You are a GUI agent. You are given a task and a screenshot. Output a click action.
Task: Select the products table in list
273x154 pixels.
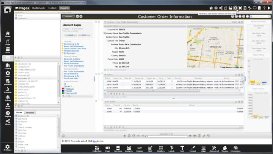(23, 95)
